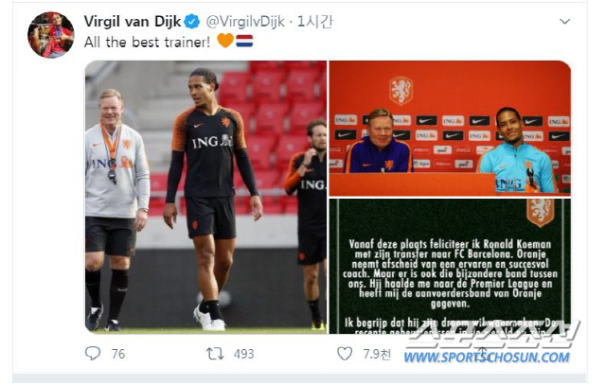Screen dimensions: 606x384
Task: Click the 493 retweets count
Action: tap(244, 354)
